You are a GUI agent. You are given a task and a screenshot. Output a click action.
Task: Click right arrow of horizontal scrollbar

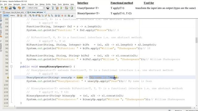tap(194, 108)
